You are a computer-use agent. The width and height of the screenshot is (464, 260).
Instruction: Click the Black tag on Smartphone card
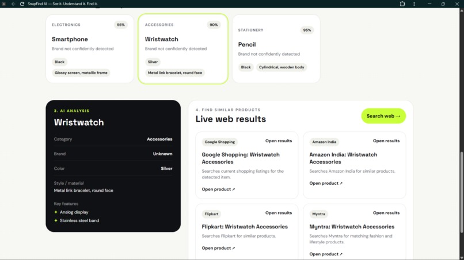(59, 62)
